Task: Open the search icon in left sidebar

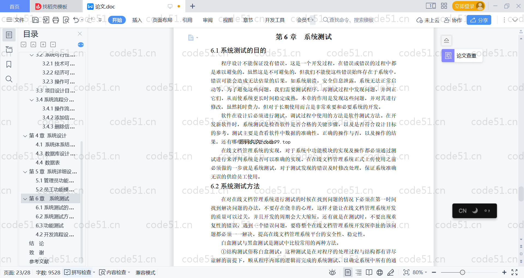Action: [x=9, y=79]
